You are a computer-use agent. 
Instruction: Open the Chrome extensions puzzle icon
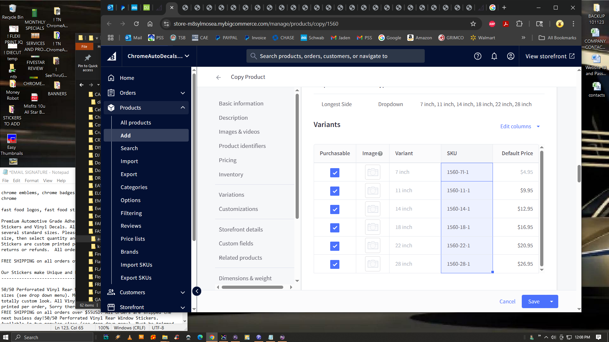(x=519, y=24)
